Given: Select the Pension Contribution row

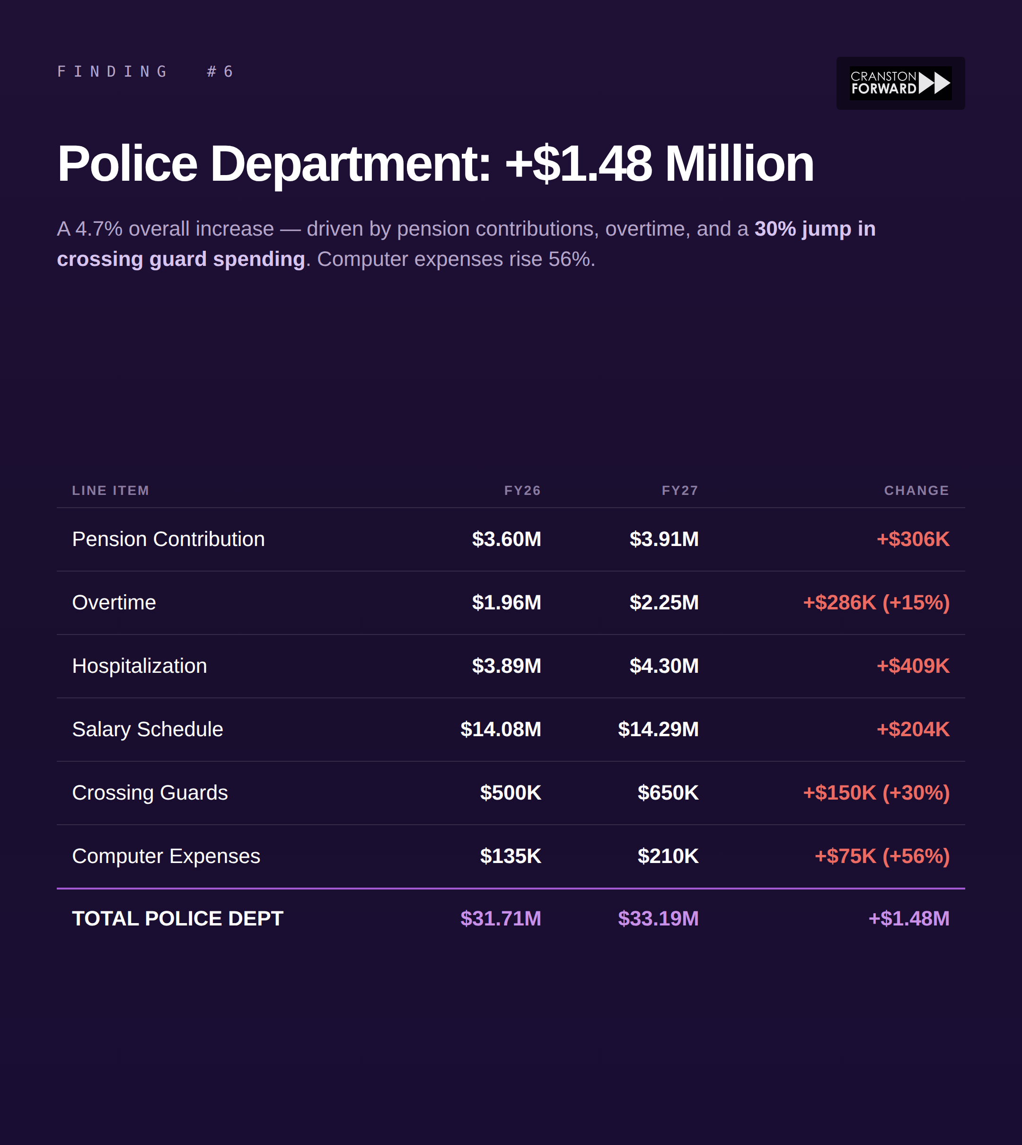Looking at the screenshot, I should click(x=168, y=538).
